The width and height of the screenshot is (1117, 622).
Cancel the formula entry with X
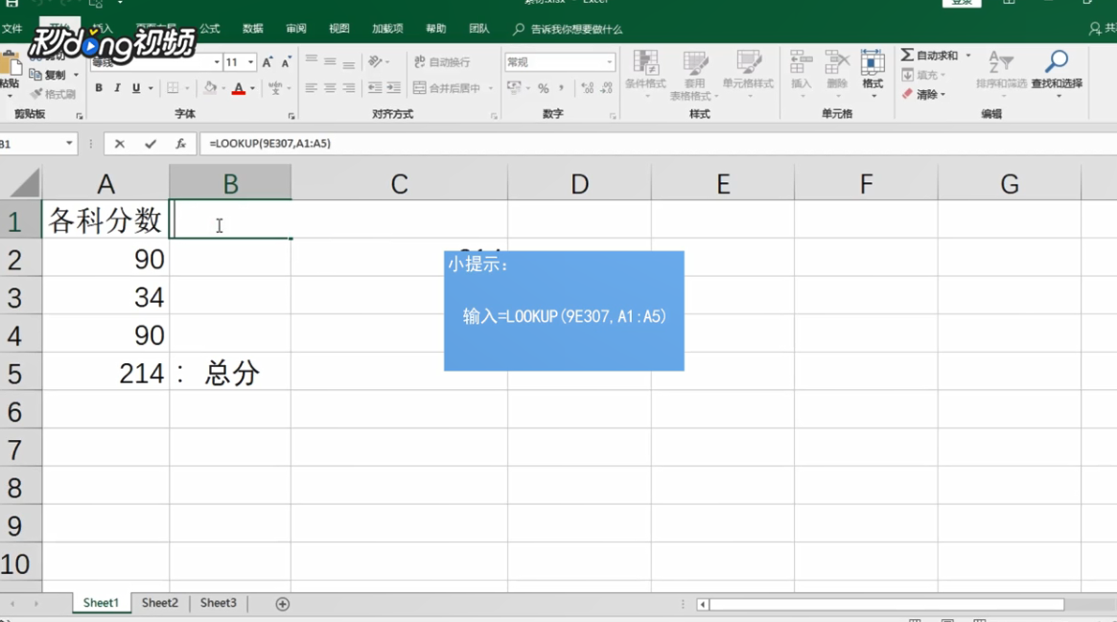pyautogui.click(x=120, y=144)
